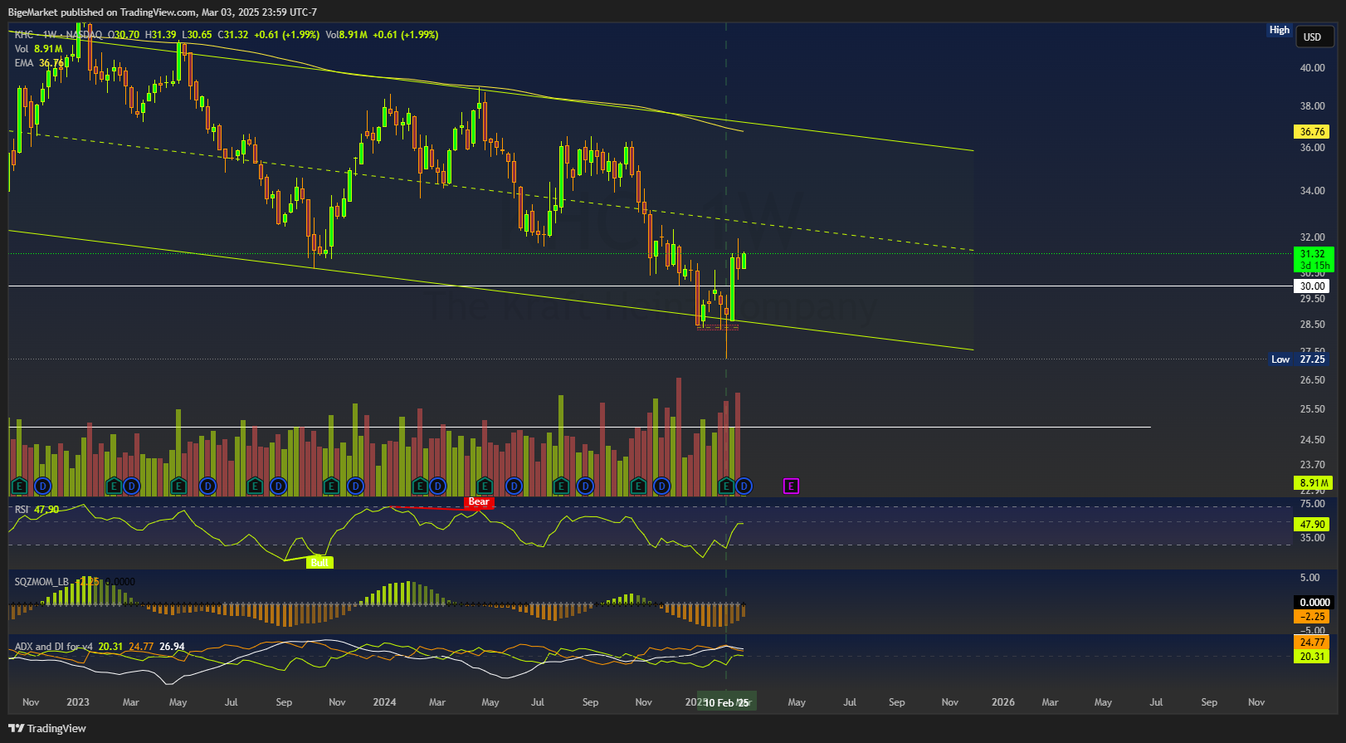1346x743 pixels.
Task: Select the KHC symbol title in legend
Action: [24, 35]
